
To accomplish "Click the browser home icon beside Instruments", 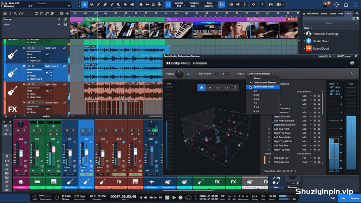I will point(304,14).
